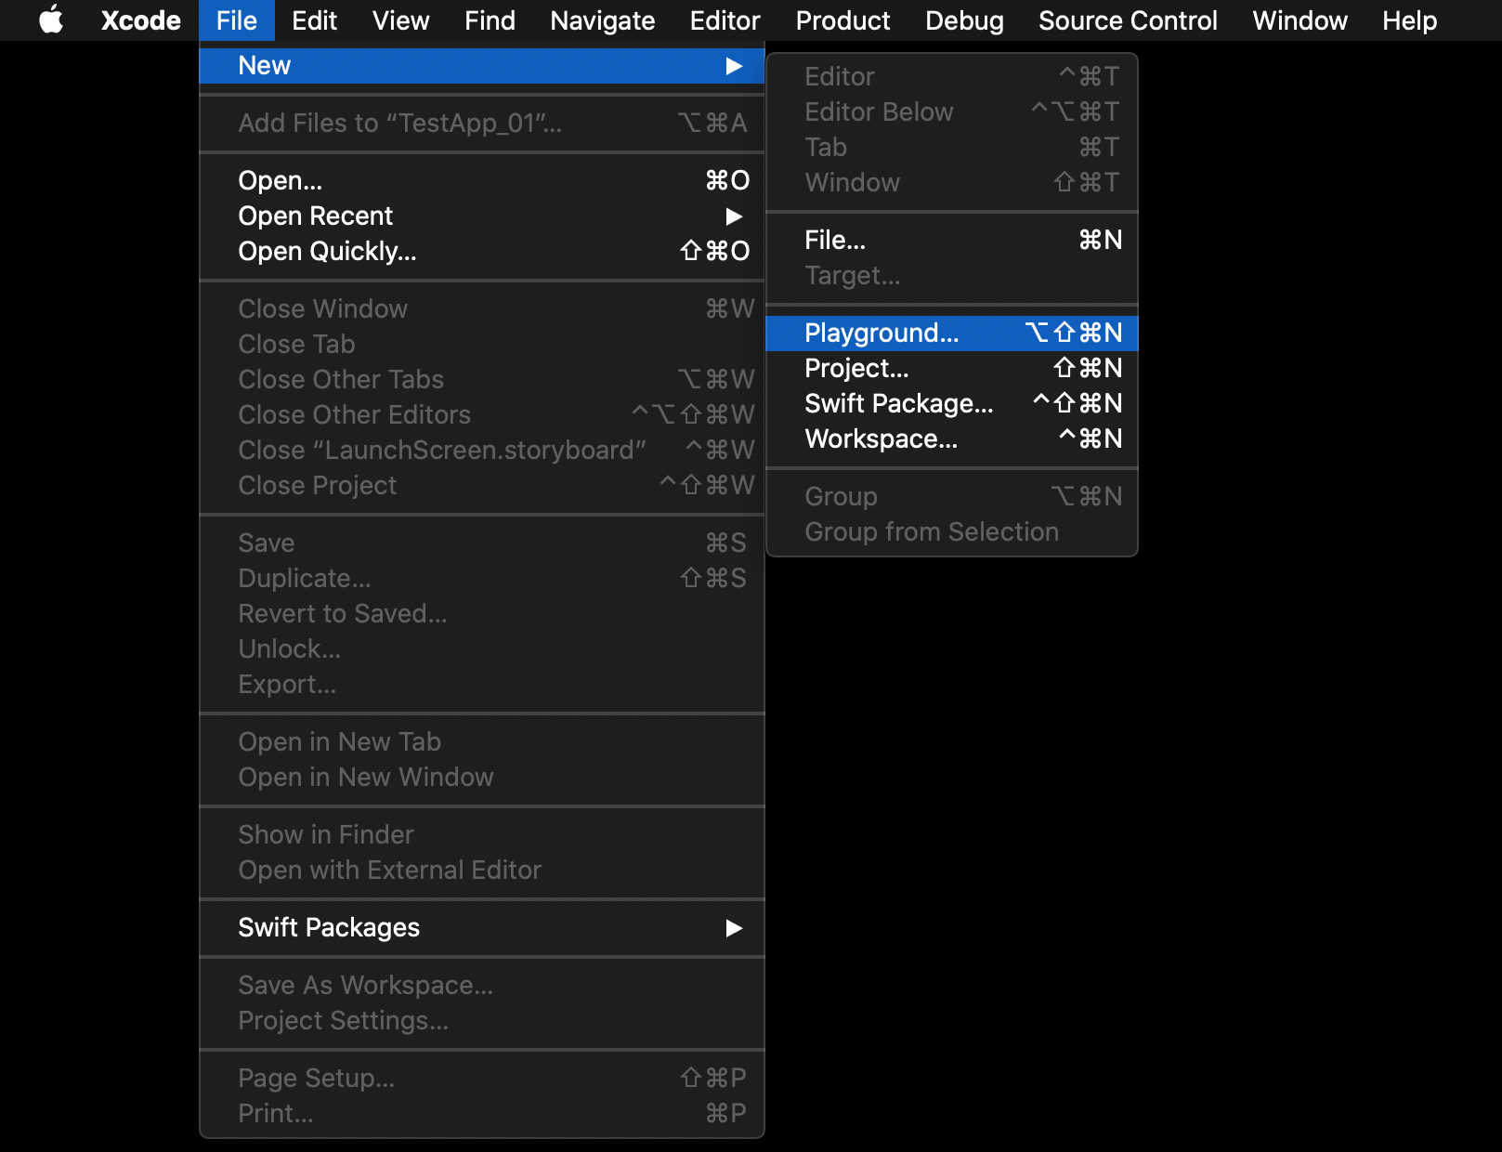Click the Close Other Editors item
This screenshot has height=1152, width=1502.
click(482, 414)
